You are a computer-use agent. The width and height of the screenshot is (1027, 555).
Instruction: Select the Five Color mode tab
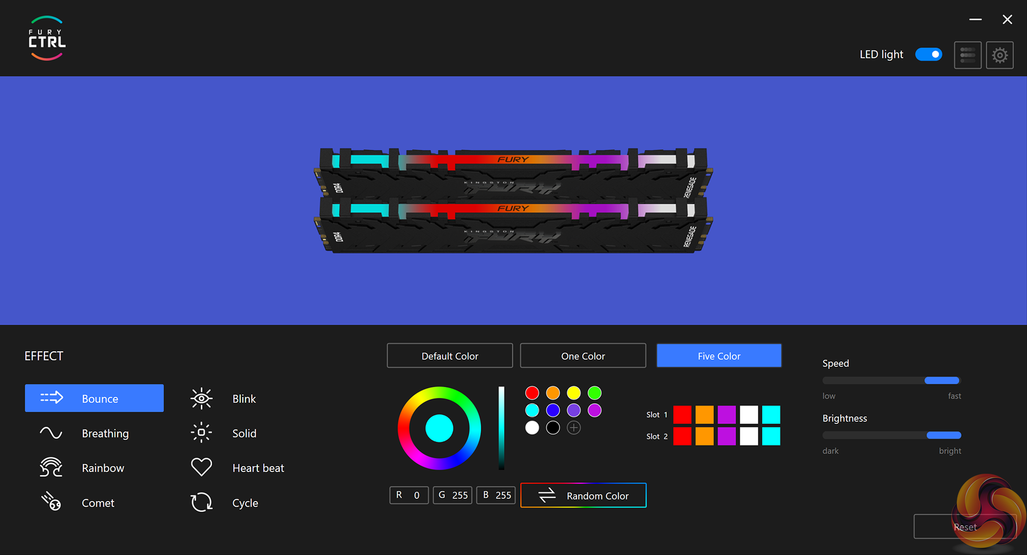pyautogui.click(x=719, y=356)
